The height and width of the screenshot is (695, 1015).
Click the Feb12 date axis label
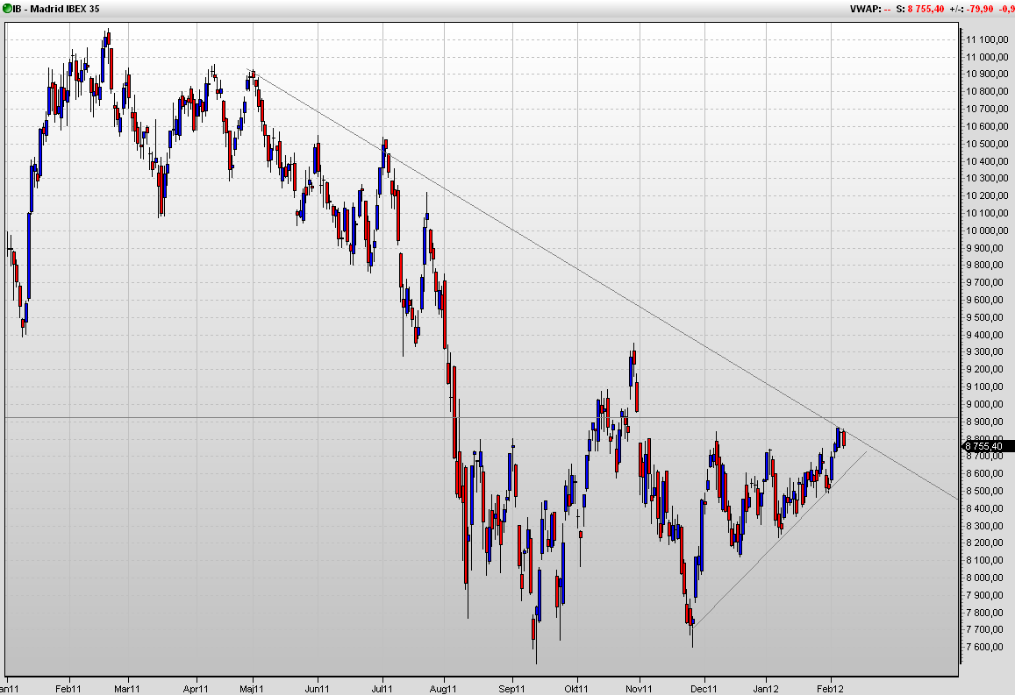point(831,689)
